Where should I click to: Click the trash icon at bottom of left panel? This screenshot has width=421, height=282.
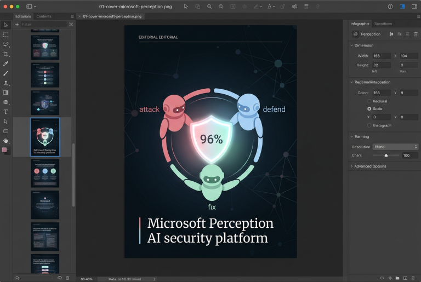[67, 278]
